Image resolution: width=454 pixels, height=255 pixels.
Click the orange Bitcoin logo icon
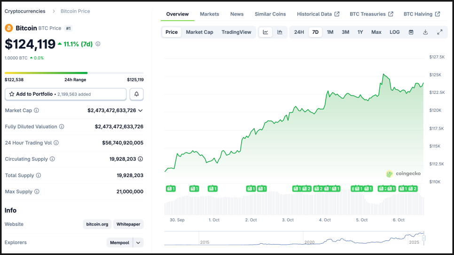tap(9, 28)
